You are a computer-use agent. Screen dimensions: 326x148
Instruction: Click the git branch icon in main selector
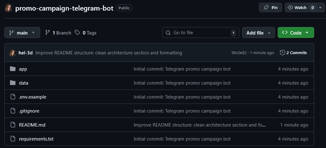point(11,33)
